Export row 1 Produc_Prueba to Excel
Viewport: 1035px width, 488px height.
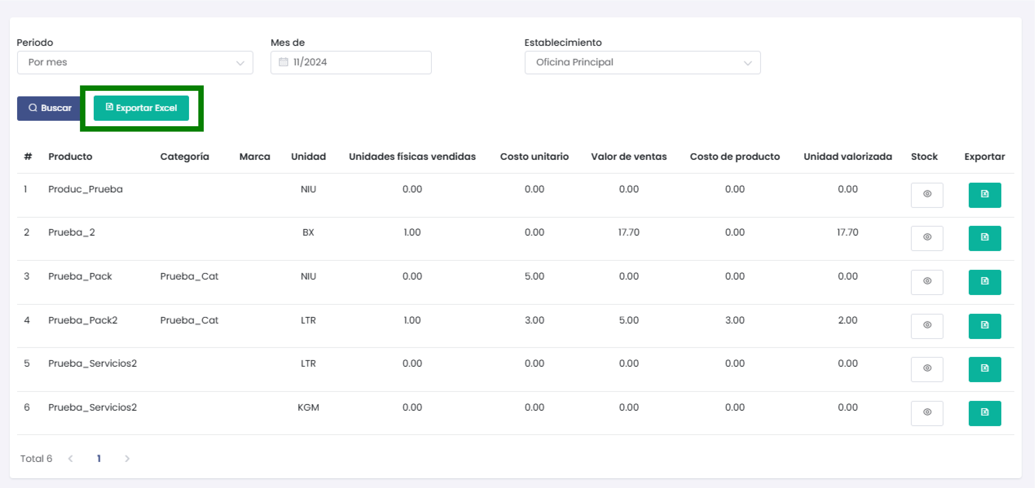click(985, 195)
